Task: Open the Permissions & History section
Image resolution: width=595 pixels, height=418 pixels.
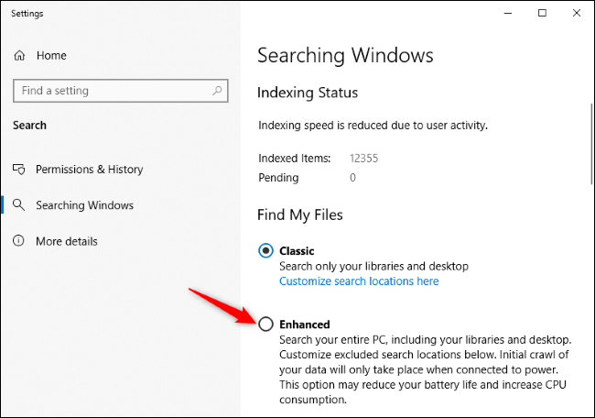Action: coord(89,169)
